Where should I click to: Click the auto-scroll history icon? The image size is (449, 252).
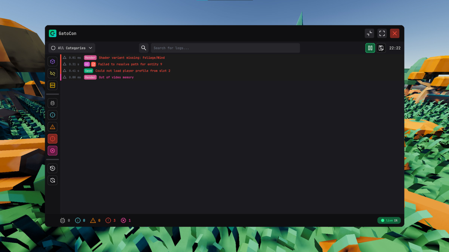[52, 168]
